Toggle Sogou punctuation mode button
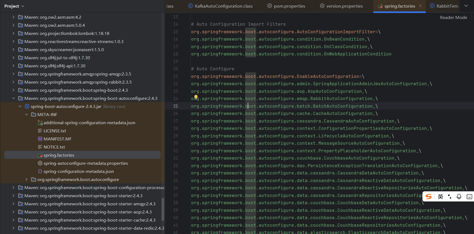Image resolution: width=474 pixels, height=234 pixels. 450,197
